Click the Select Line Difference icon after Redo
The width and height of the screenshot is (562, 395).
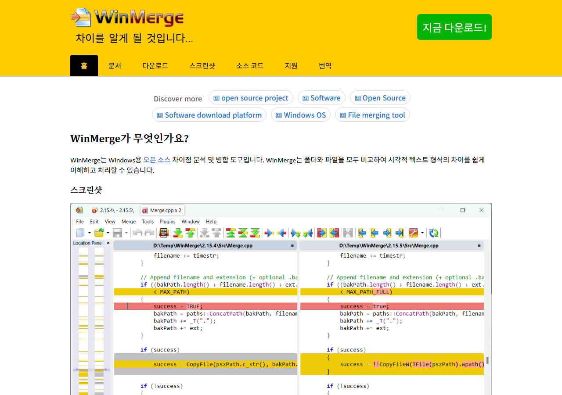(x=163, y=233)
